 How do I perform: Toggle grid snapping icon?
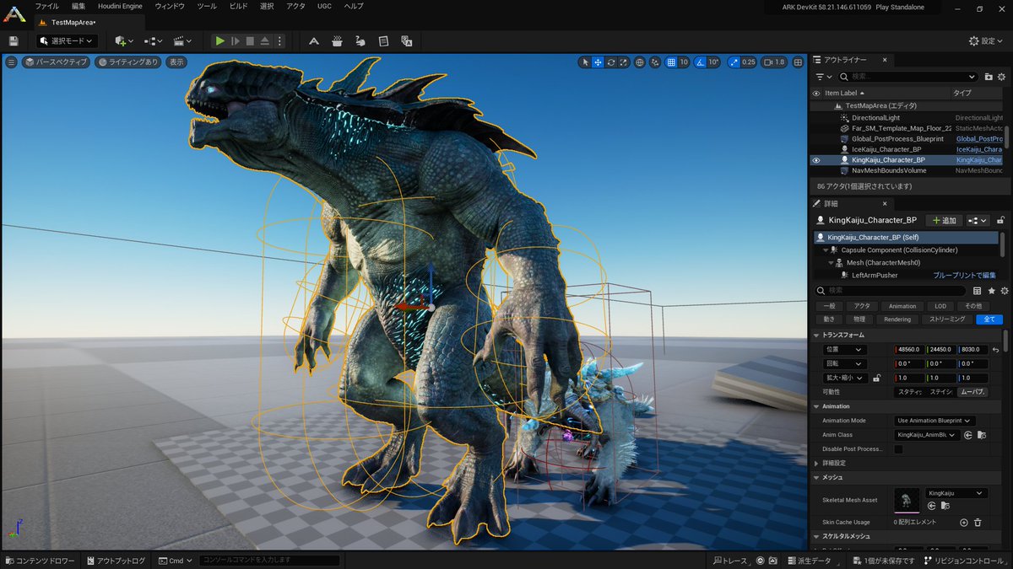coord(671,62)
